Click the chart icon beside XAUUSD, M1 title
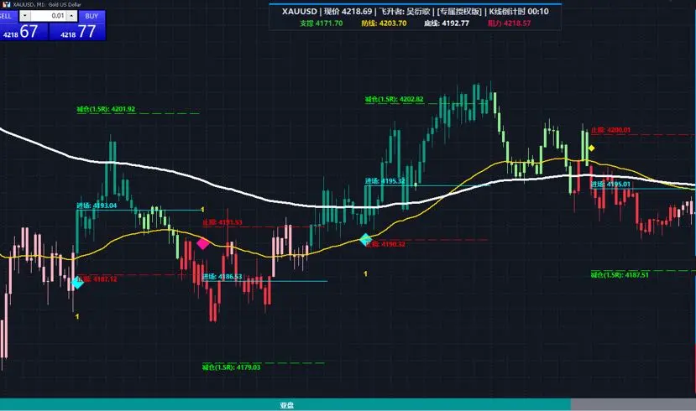The width and height of the screenshot is (696, 411). pos(6,4)
